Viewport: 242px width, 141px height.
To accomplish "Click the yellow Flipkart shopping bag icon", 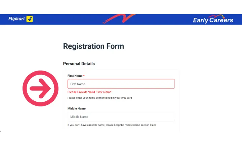I will coord(30,19).
